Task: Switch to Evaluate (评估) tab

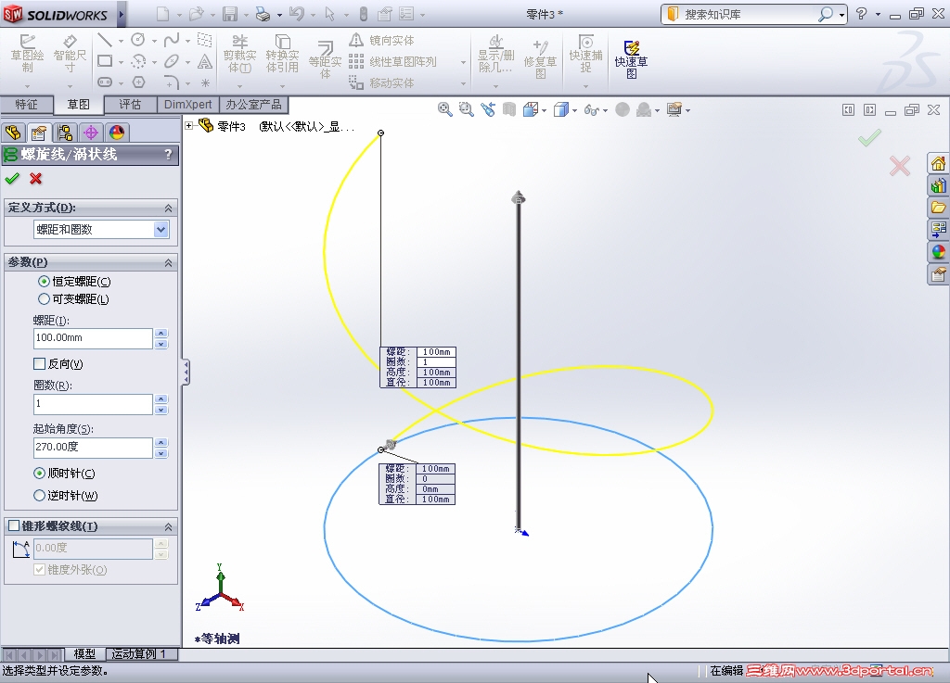Action: click(x=130, y=105)
